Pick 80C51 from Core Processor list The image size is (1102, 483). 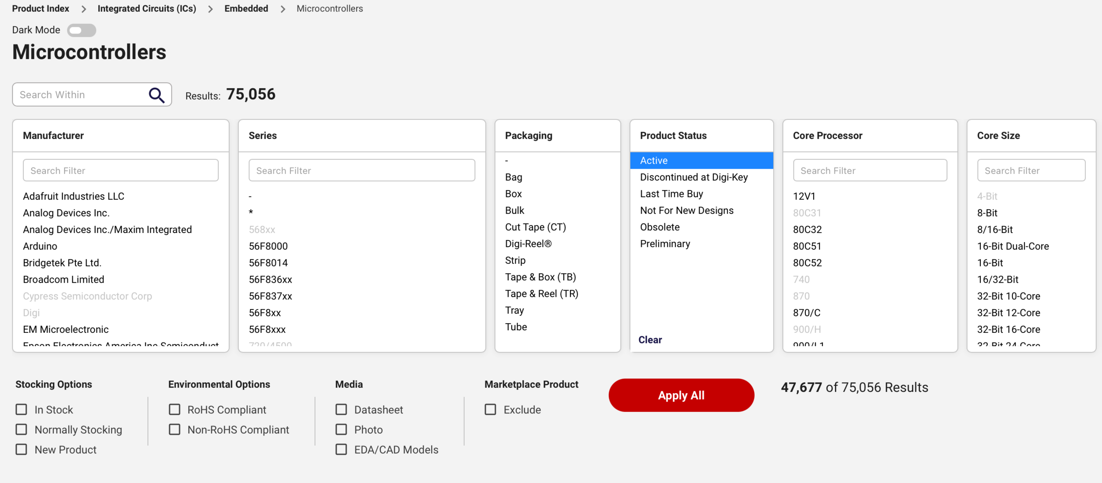point(807,246)
